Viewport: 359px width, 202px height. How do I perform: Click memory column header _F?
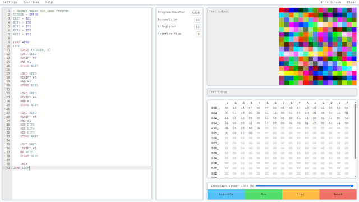point(347,103)
